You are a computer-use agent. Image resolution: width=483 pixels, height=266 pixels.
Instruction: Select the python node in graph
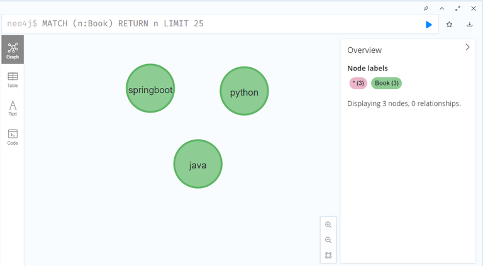tap(244, 92)
